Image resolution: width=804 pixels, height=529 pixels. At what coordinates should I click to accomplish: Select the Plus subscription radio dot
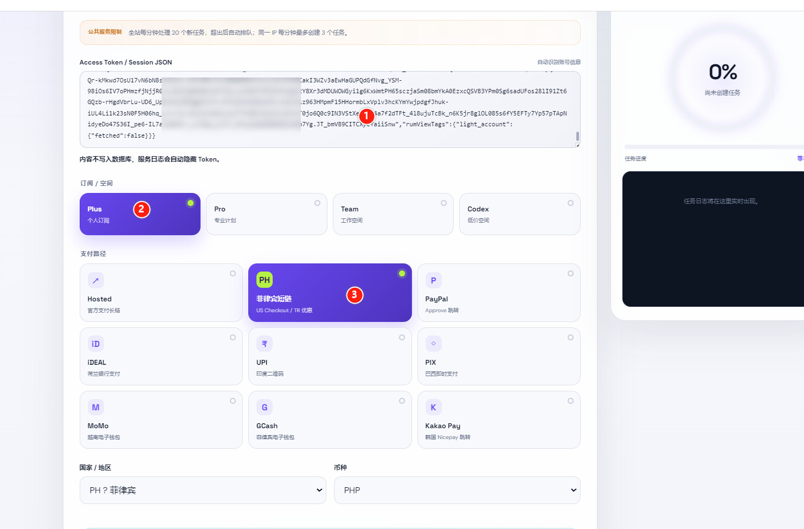pos(190,203)
